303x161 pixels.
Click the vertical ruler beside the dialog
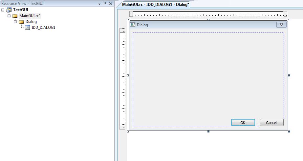coord(122,79)
